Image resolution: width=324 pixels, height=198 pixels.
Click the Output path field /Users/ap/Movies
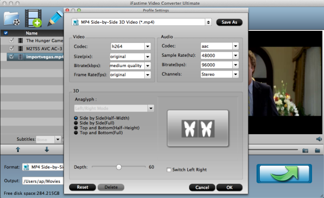[x=43, y=181]
